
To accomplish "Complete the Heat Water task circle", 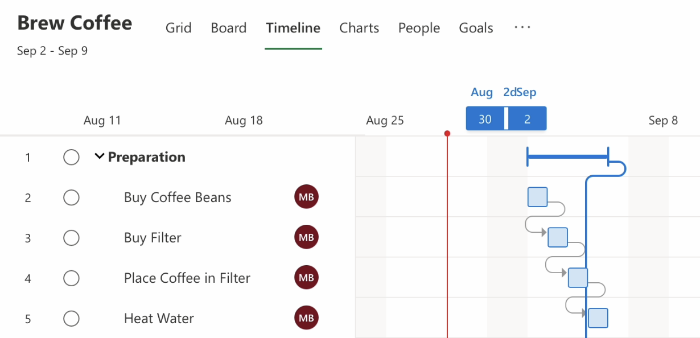I will click(x=71, y=318).
